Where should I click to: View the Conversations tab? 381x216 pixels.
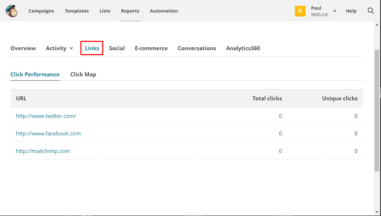[x=197, y=48]
